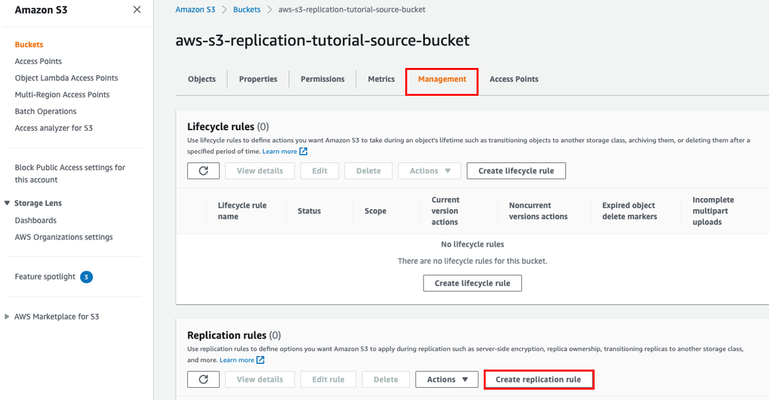
Task: Open Storage Lens Dashboards link
Action: (x=35, y=220)
